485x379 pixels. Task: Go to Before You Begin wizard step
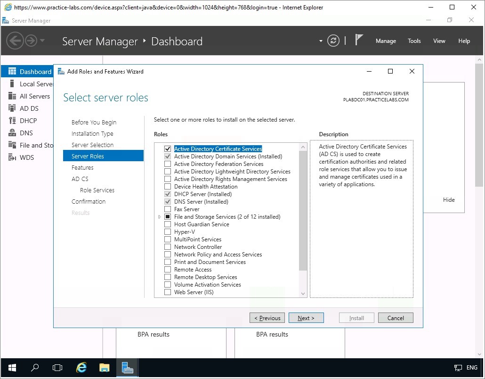click(x=94, y=122)
